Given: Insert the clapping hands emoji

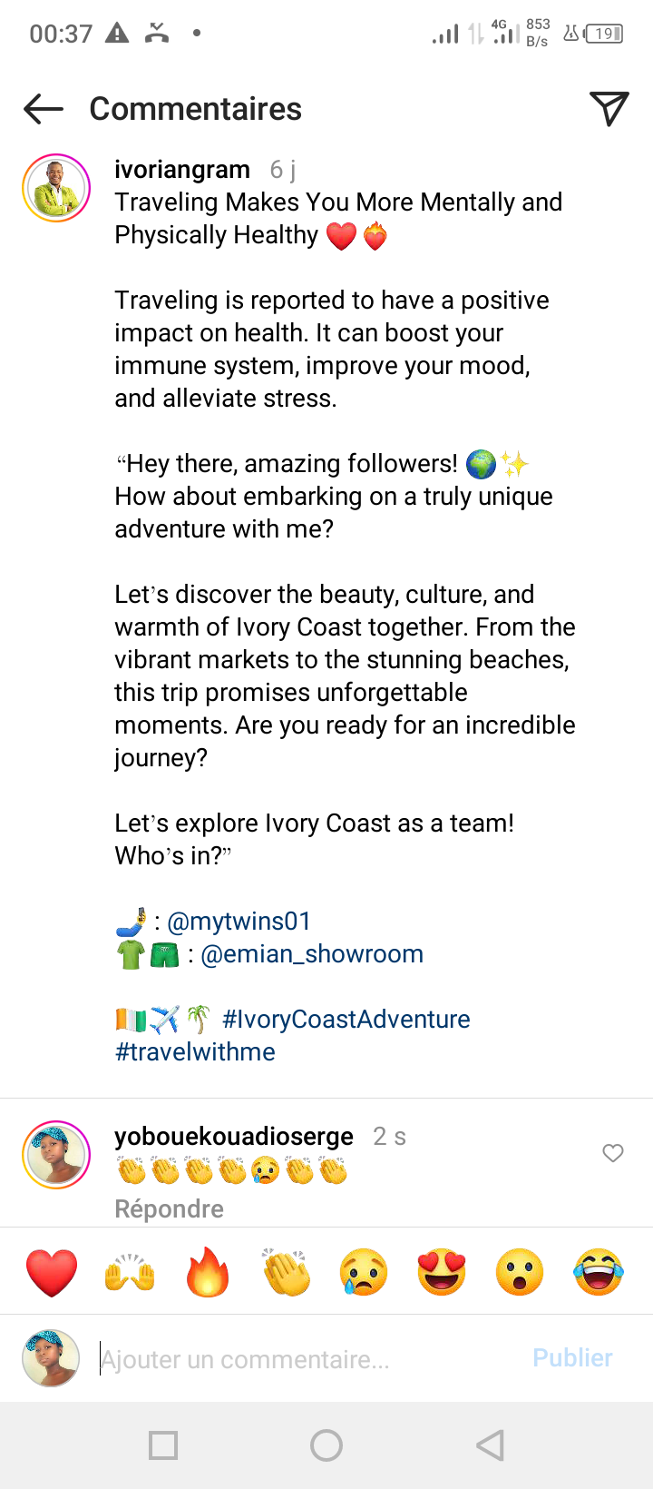Looking at the screenshot, I should coord(287,1272).
